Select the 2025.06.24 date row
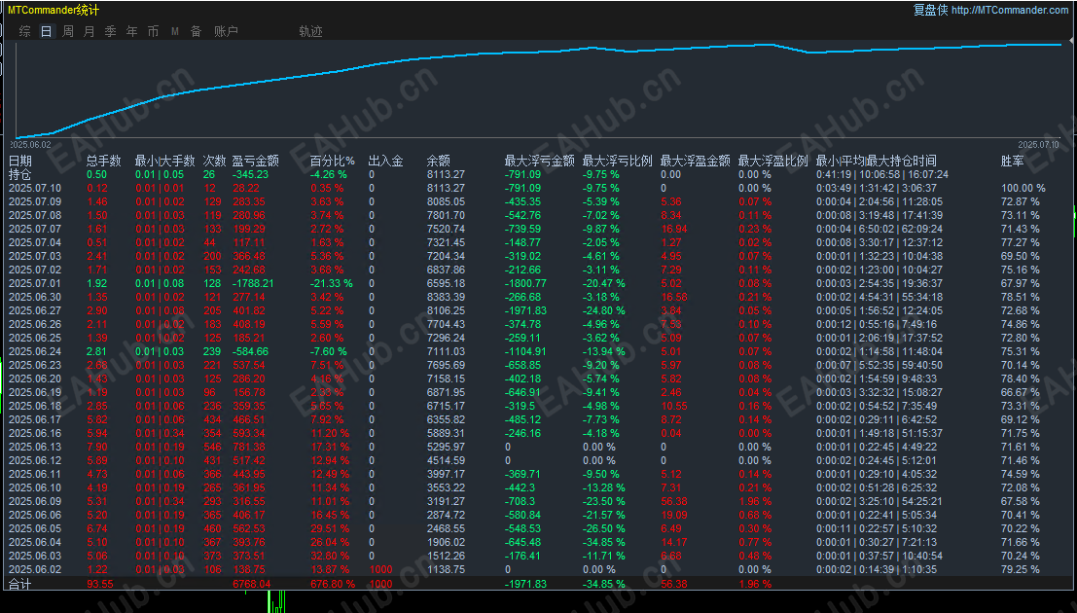Screen dimensions: 1077x613 (x=539, y=351)
